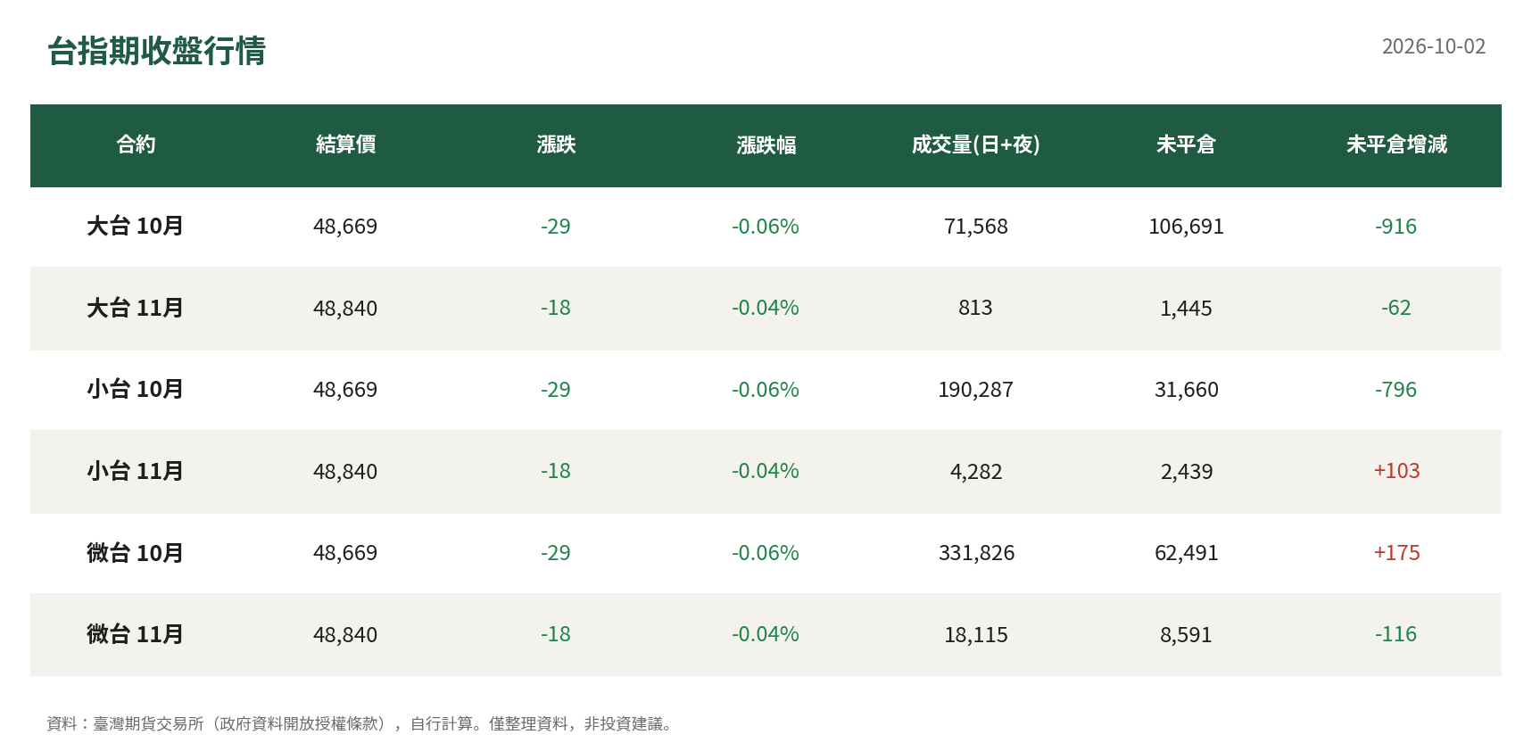Click the volume value 190,287
1532x751 pixels.
coord(976,390)
